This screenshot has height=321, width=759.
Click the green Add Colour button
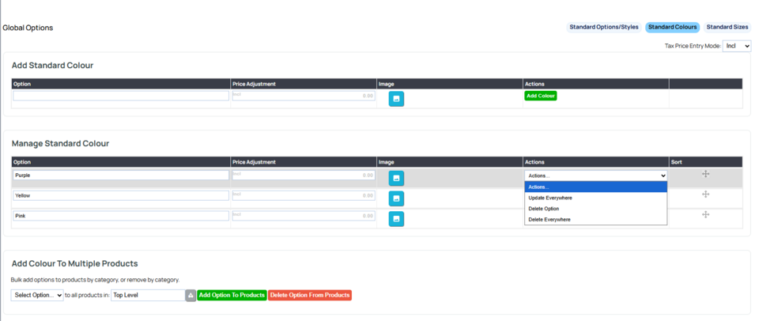tap(541, 96)
